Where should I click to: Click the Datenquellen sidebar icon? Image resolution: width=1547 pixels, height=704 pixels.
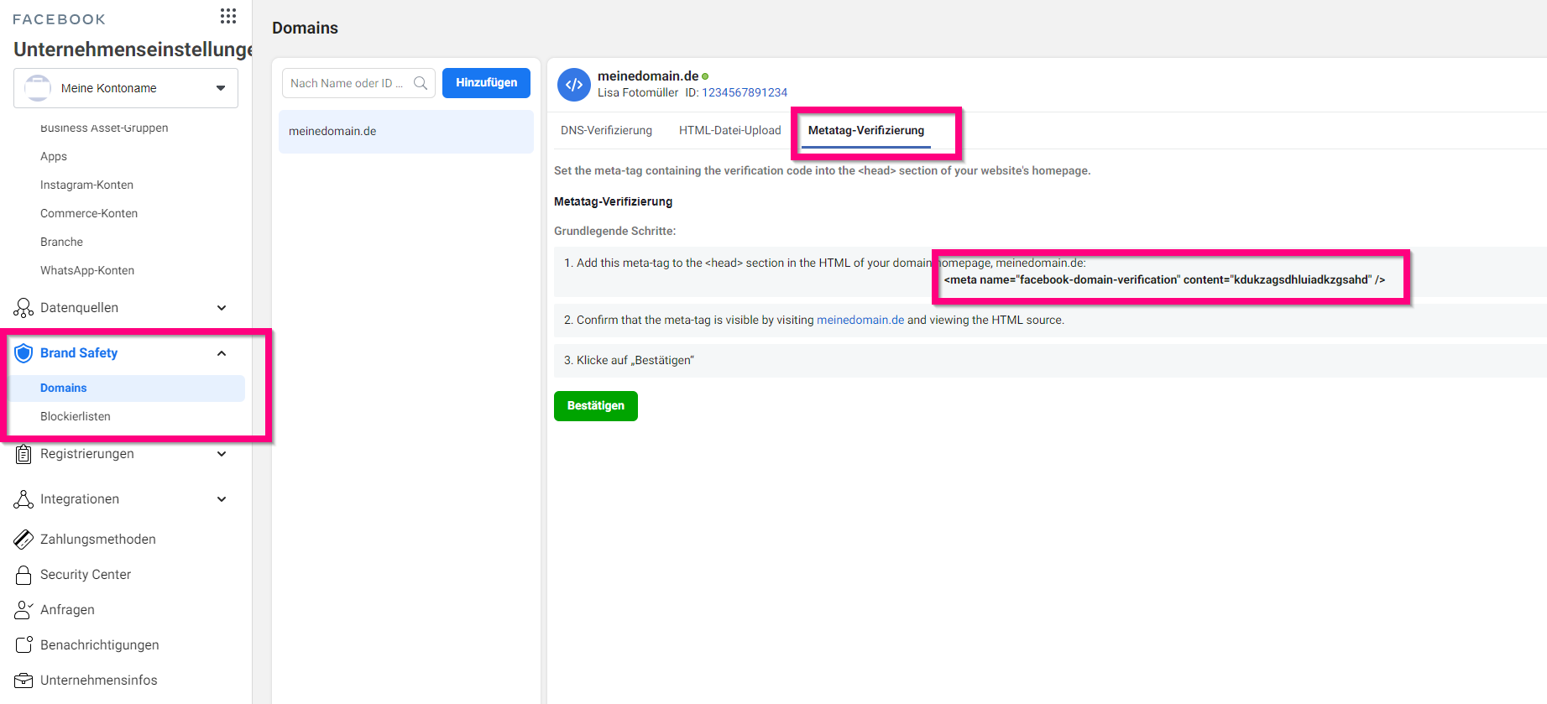[x=24, y=308]
